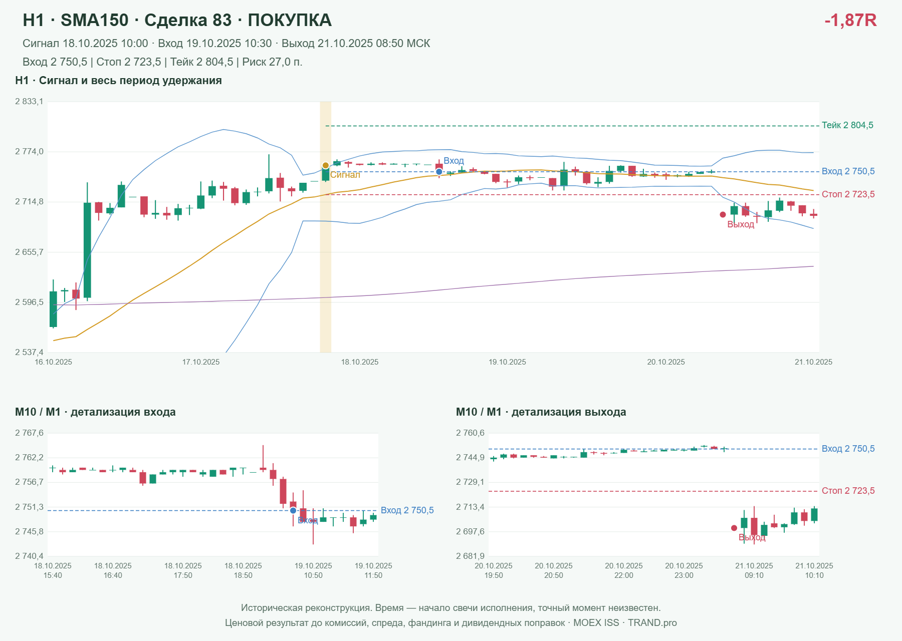Click the blue Вход dot in entry detail chart
Viewport: 902px width, 641px height.
[x=293, y=510]
